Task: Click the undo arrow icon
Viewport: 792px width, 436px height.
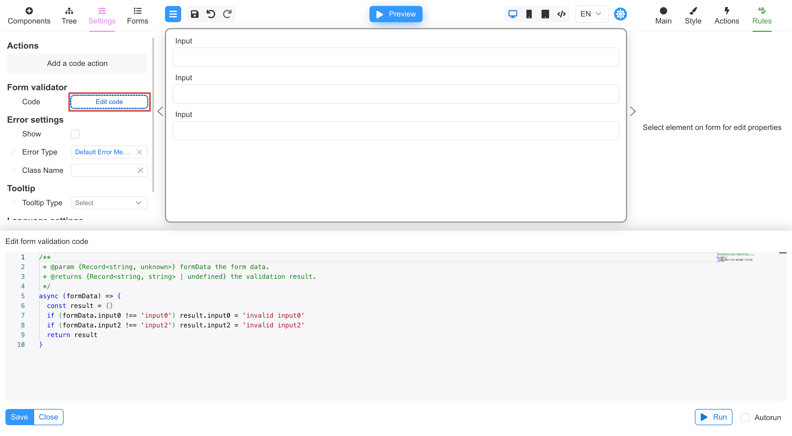Action: [x=211, y=14]
